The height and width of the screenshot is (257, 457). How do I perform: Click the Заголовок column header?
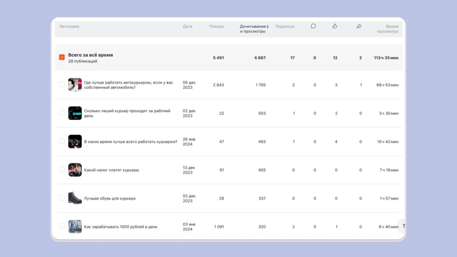(x=69, y=26)
